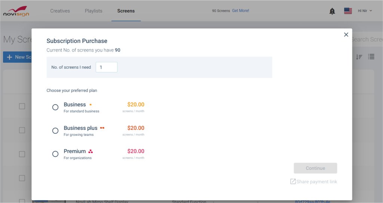Open the Playlists tab
The width and height of the screenshot is (383, 203).
pyautogui.click(x=94, y=11)
